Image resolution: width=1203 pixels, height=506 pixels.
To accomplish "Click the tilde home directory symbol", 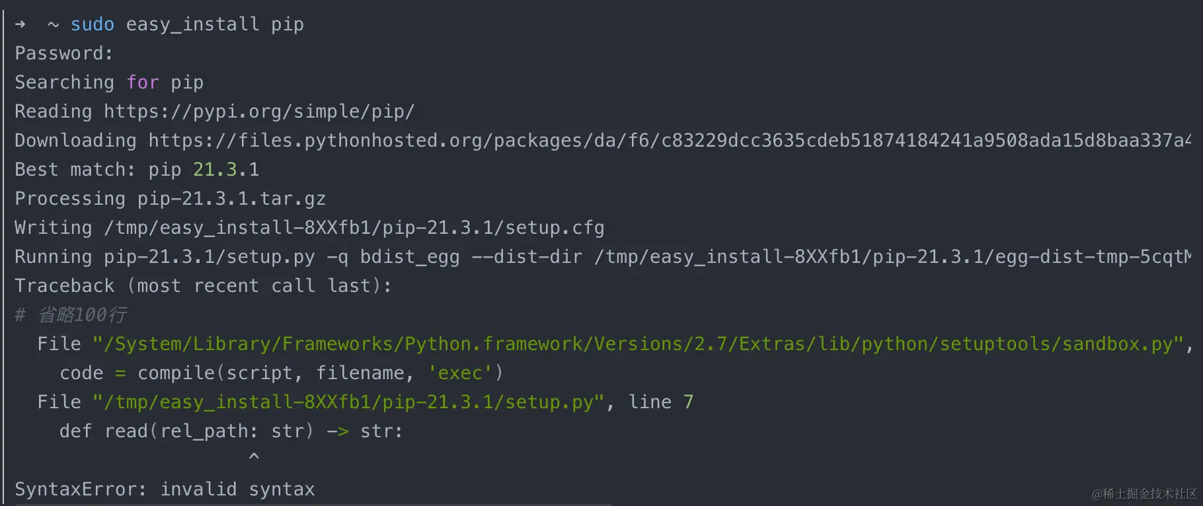I will [x=54, y=25].
